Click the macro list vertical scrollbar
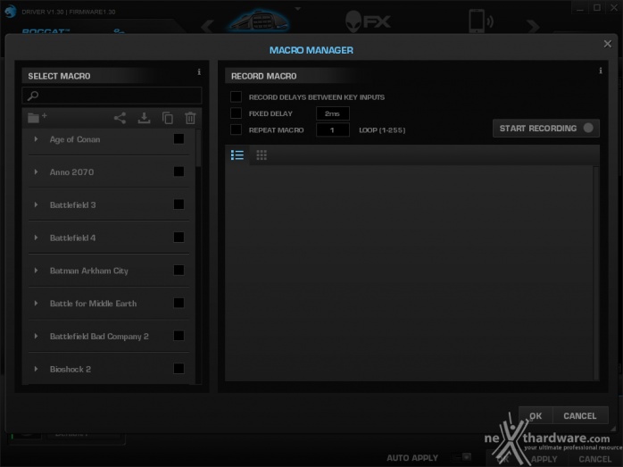 point(198,149)
